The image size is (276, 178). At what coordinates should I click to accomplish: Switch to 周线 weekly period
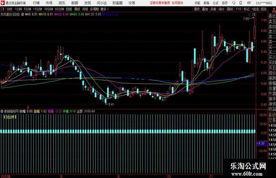pyautogui.click(x=77, y=9)
